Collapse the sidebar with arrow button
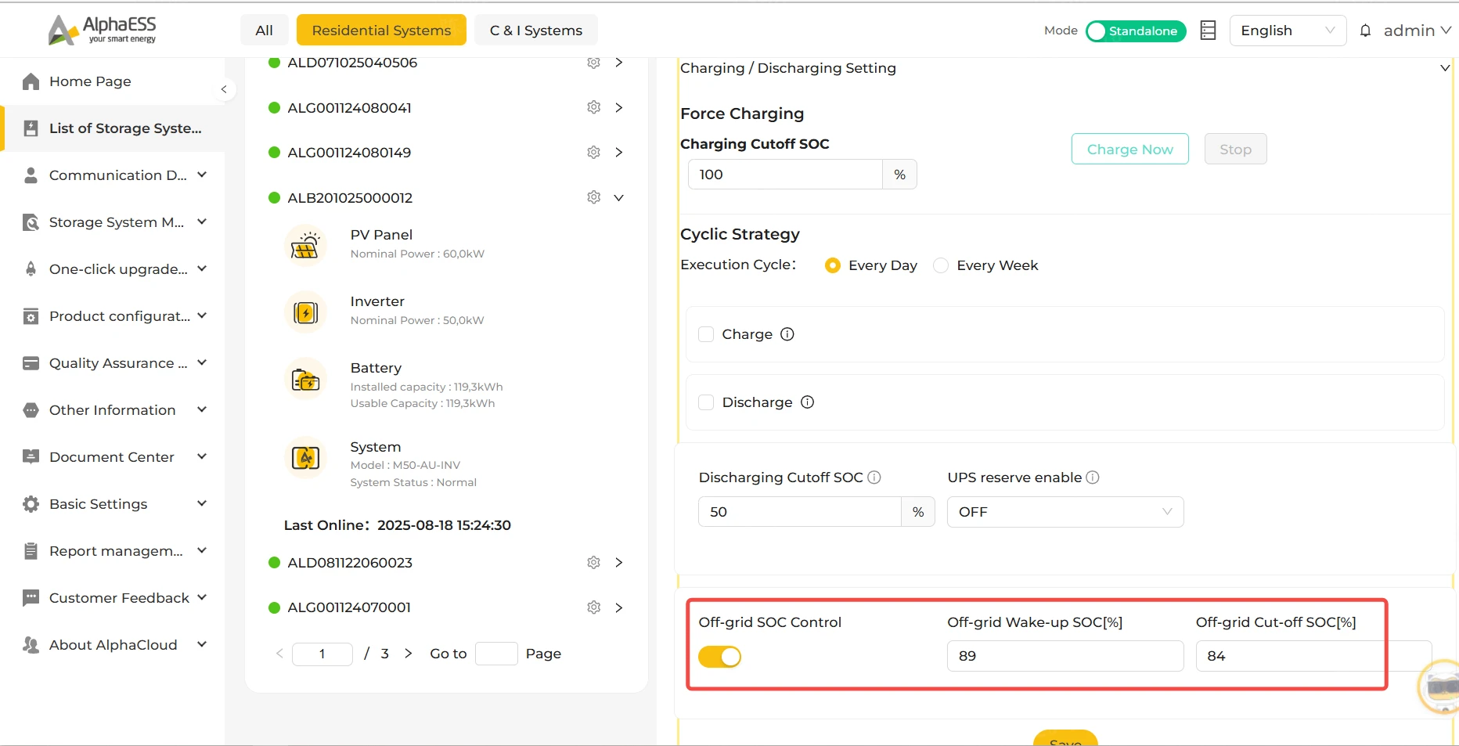1459x746 pixels. [x=224, y=89]
